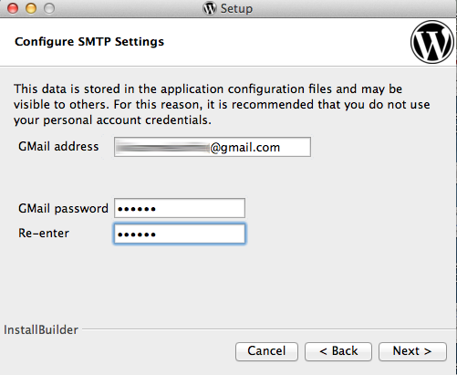
Task: Click the Setup title text
Action: tap(236, 8)
